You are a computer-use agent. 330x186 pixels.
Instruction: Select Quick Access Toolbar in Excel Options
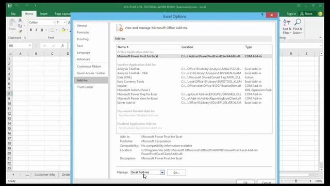91,73
